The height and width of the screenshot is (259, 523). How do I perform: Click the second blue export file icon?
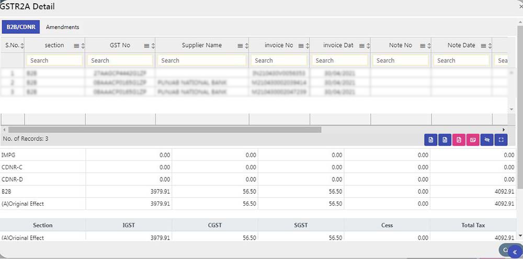[445, 140]
